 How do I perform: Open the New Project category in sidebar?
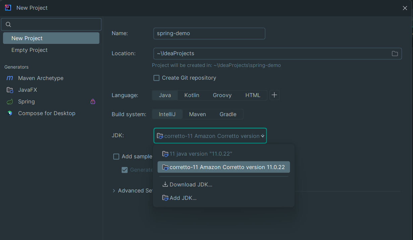(x=51, y=38)
